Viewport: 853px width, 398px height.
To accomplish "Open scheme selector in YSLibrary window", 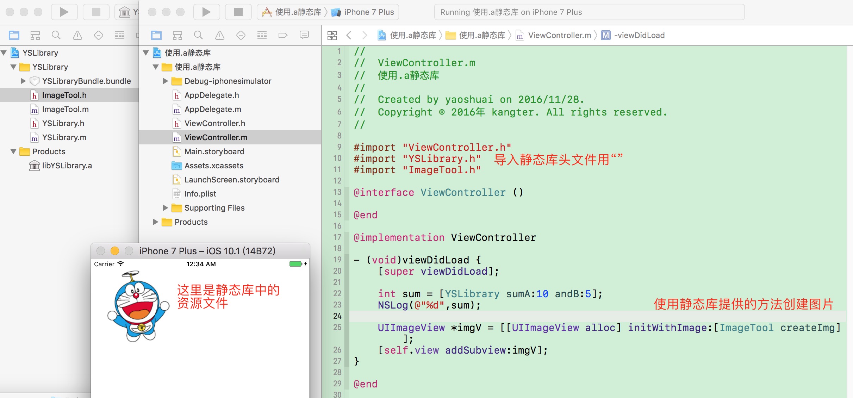I will (127, 12).
